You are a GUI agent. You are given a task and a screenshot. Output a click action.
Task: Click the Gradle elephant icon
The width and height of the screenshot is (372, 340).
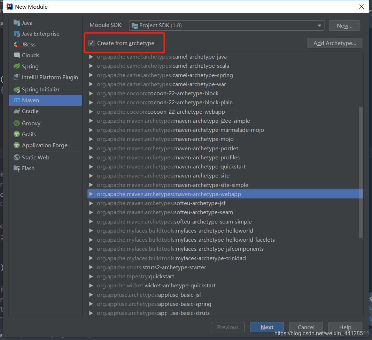click(x=17, y=111)
